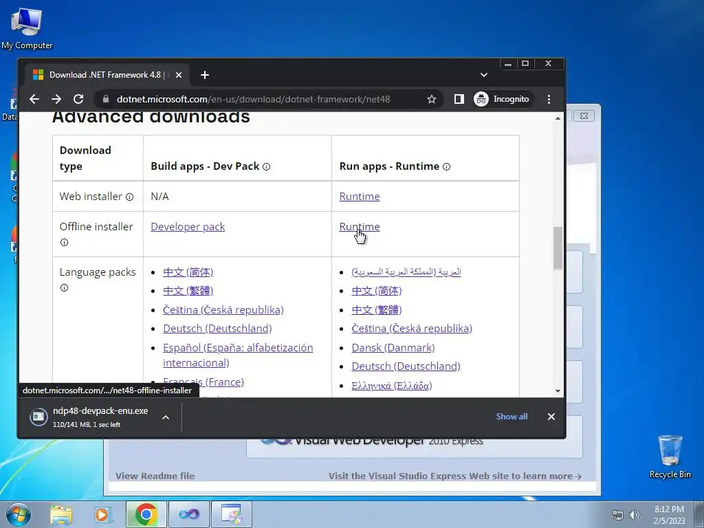Select the "Download type" header cell
The image size is (704, 528).
[x=98, y=158]
